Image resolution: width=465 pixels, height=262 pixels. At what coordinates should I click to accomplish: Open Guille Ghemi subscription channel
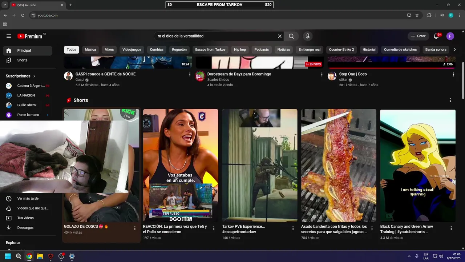pos(27,105)
